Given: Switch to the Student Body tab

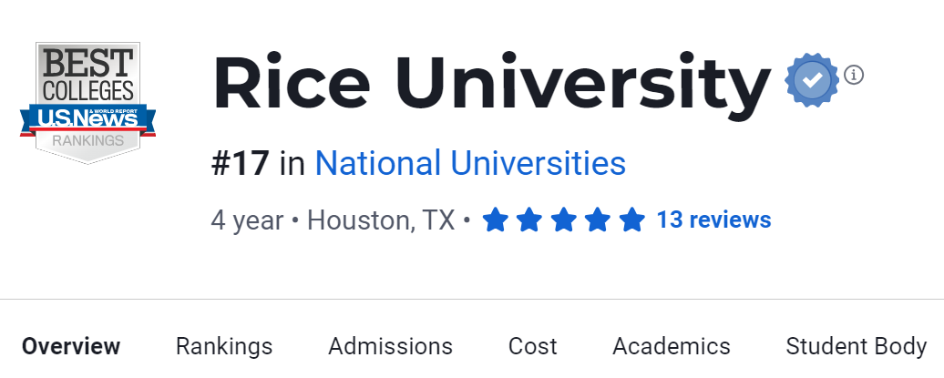Looking at the screenshot, I should click(857, 347).
